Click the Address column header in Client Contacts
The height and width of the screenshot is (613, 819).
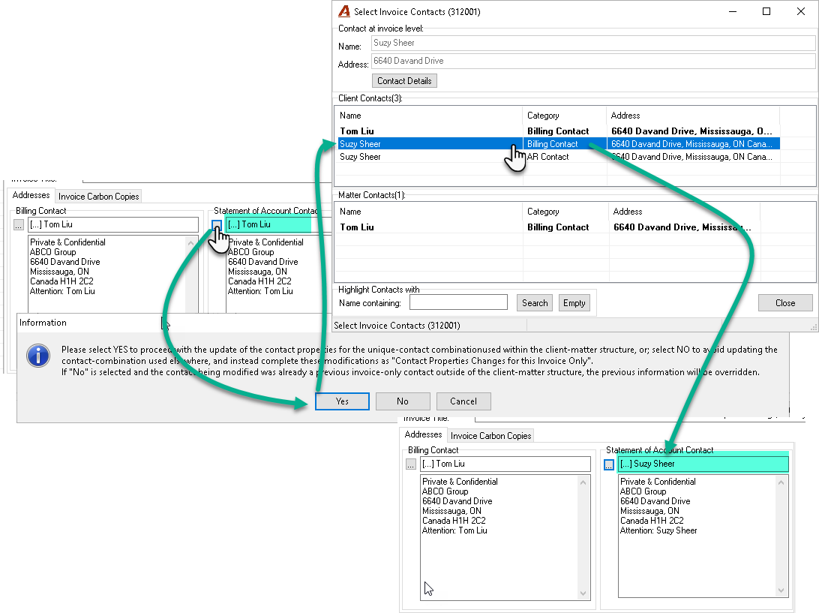pyautogui.click(x=693, y=116)
